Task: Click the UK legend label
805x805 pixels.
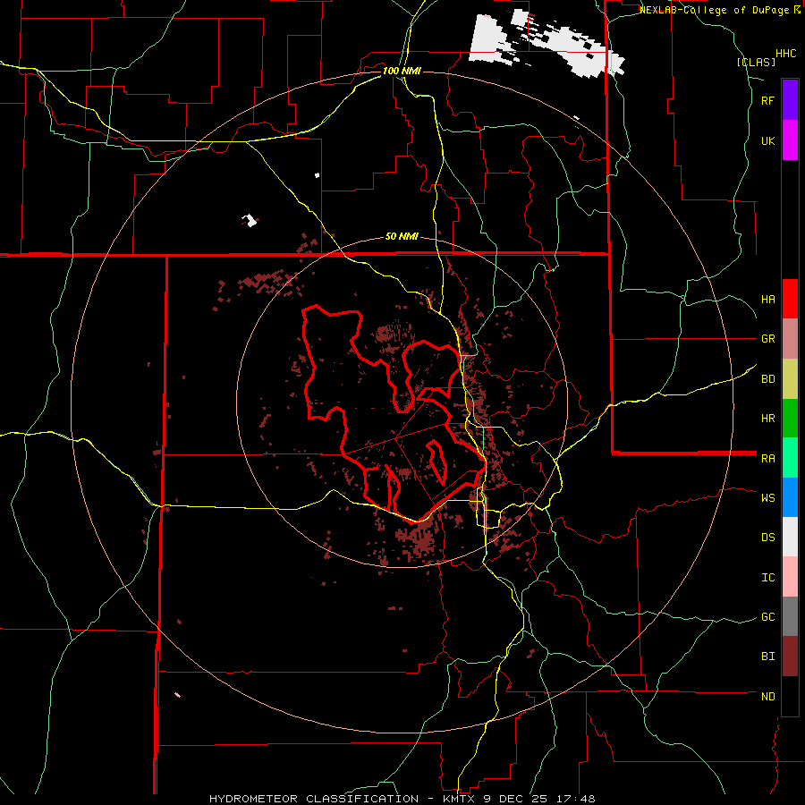Action: coord(767,140)
